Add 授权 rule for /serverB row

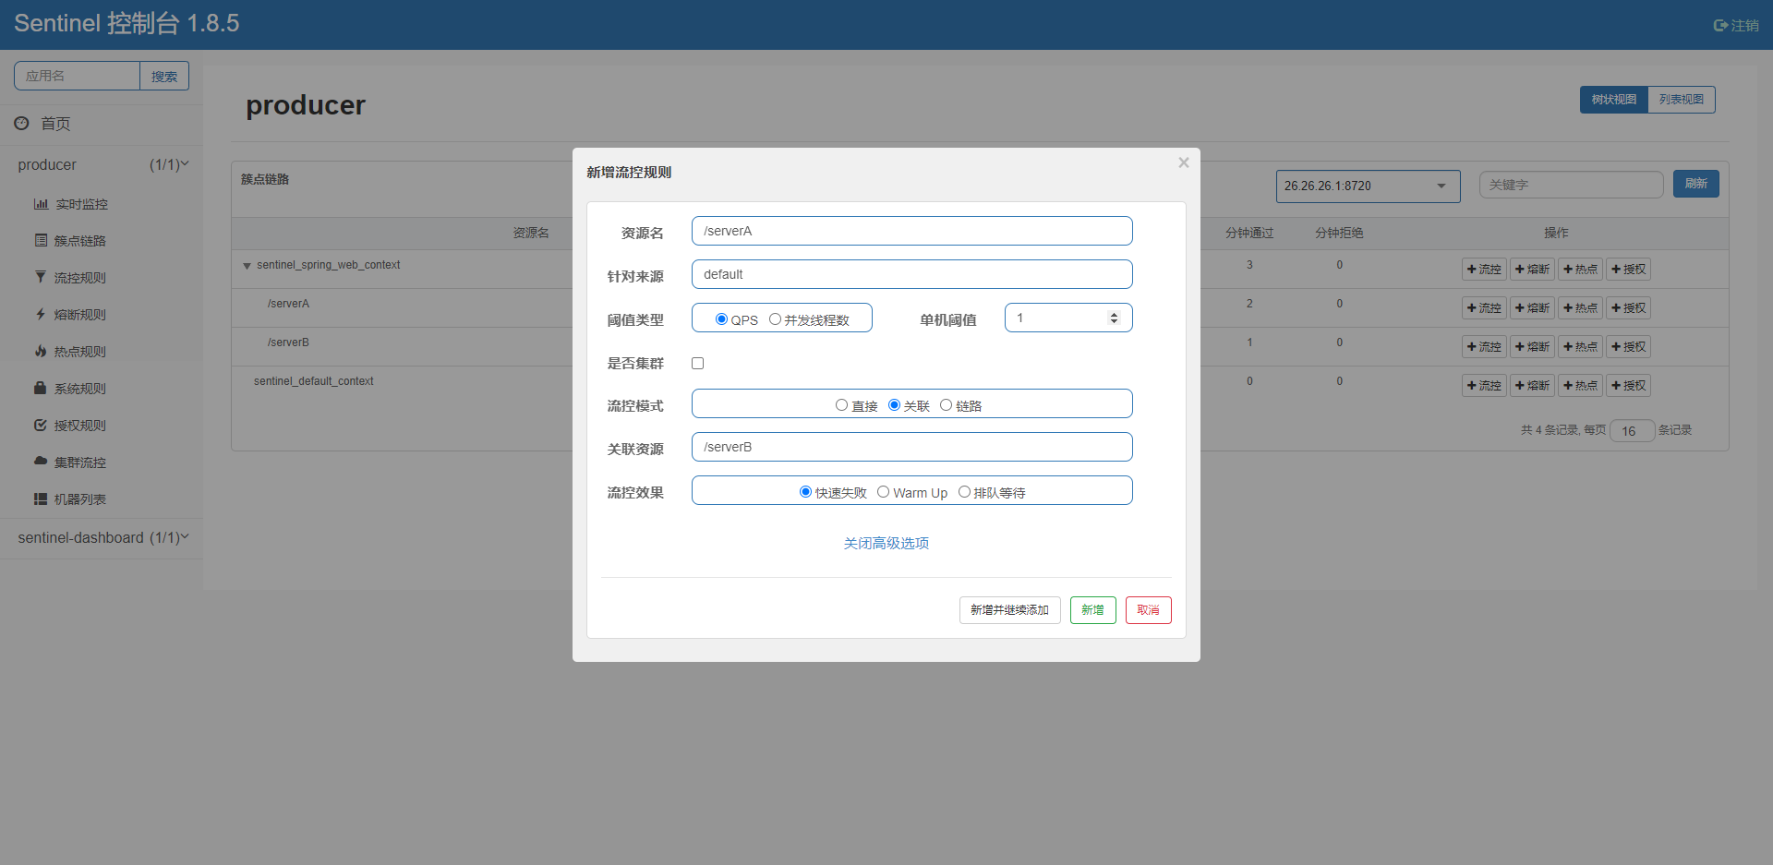click(x=1628, y=347)
